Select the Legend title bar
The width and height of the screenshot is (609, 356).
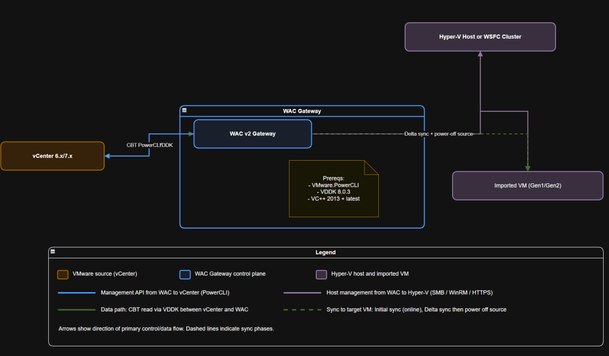pyautogui.click(x=325, y=252)
